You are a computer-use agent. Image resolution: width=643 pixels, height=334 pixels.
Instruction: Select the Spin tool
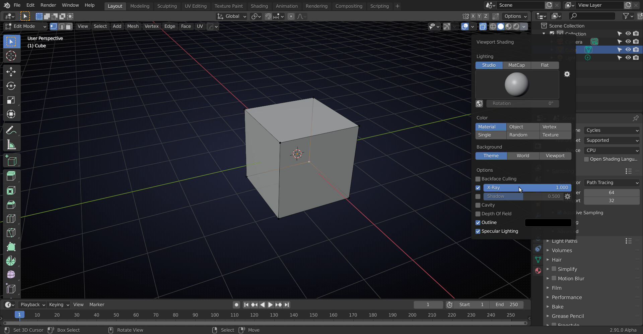11,261
